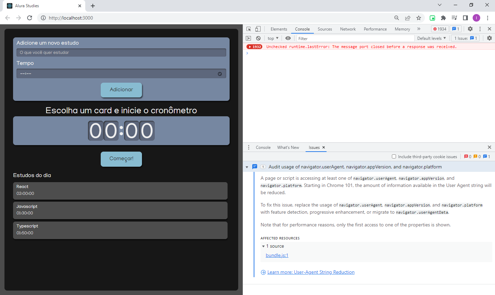495x295 pixels.
Task: Open the media control playlist icon
Action: (x=454, y=18)
